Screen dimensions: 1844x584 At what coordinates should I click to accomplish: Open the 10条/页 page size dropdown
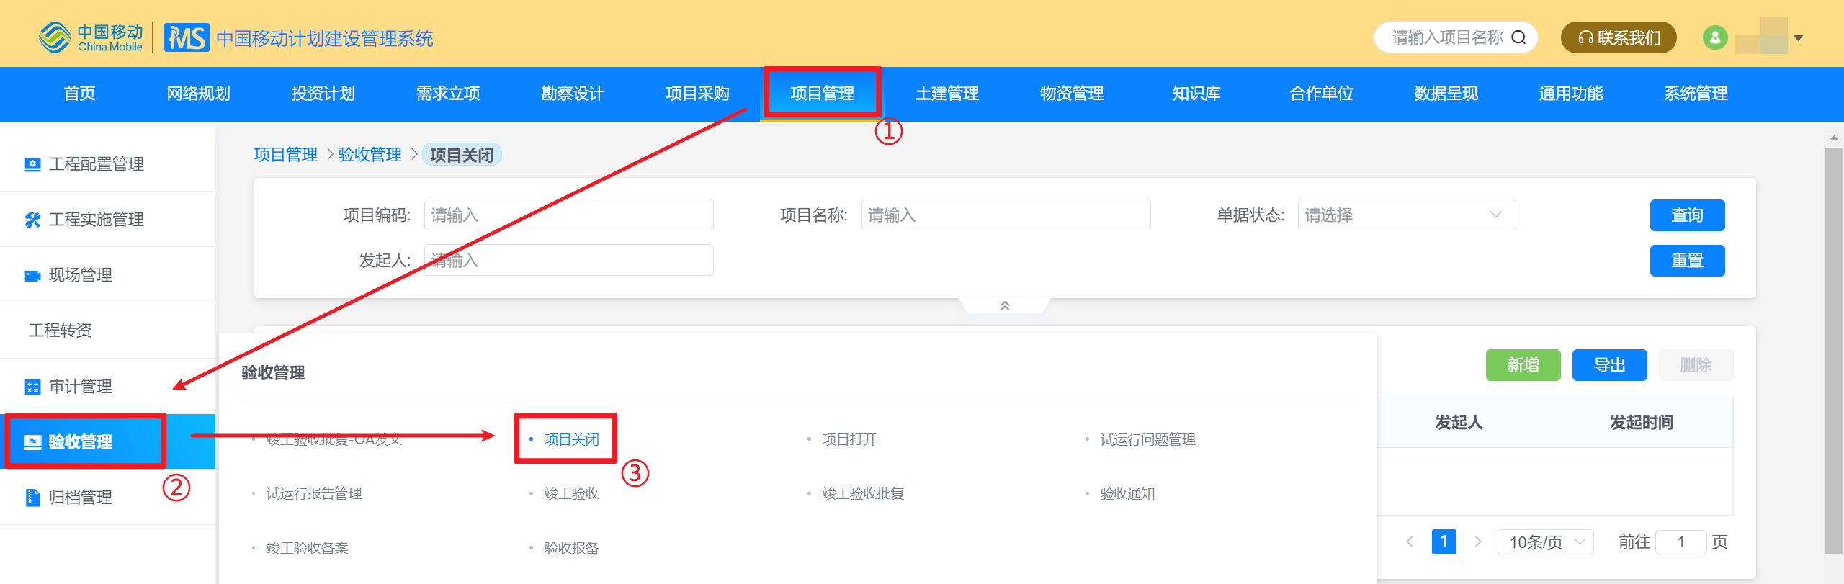click(1546, 542)
